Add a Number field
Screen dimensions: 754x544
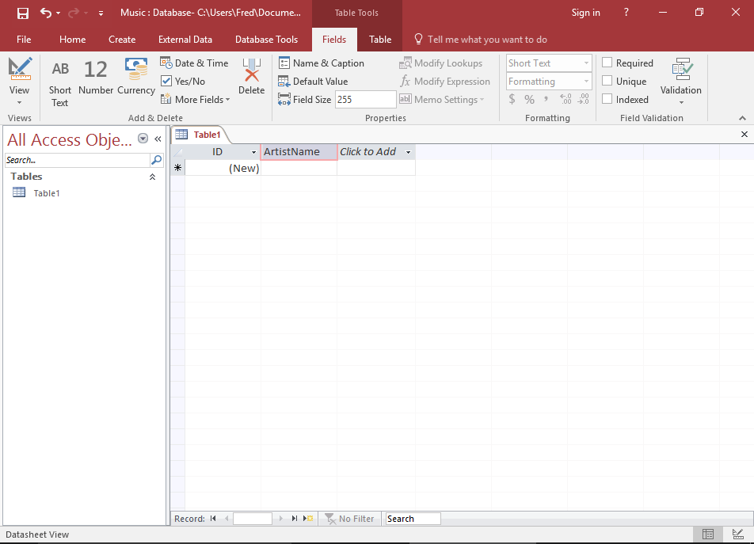pyautogui.click(x=96, y=77)
